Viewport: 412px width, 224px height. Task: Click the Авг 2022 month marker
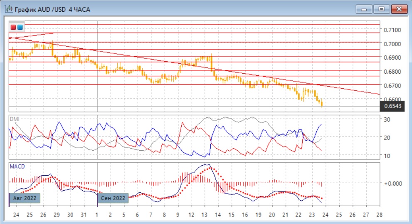(x=25, y=198)
